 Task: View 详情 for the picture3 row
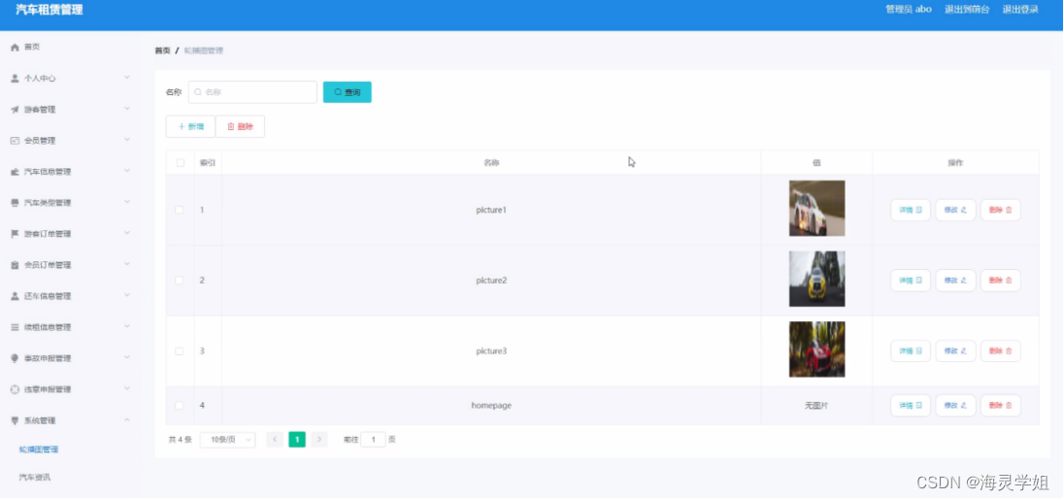pos(910,350)
